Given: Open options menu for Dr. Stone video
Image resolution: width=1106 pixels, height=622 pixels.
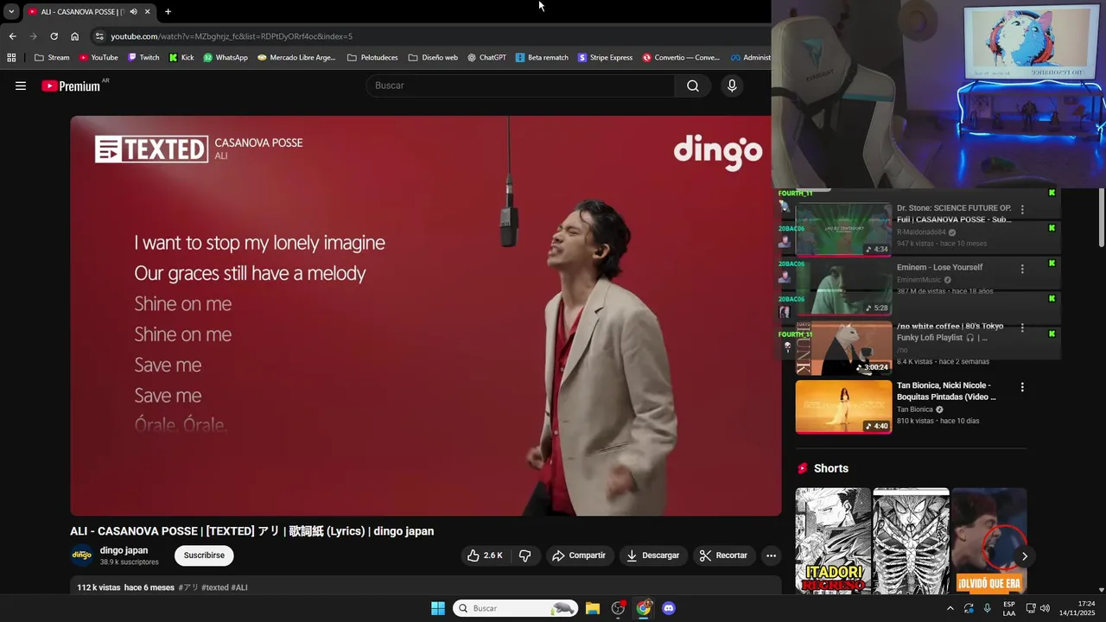Looking at the screenshot, I should (1022, 210).
